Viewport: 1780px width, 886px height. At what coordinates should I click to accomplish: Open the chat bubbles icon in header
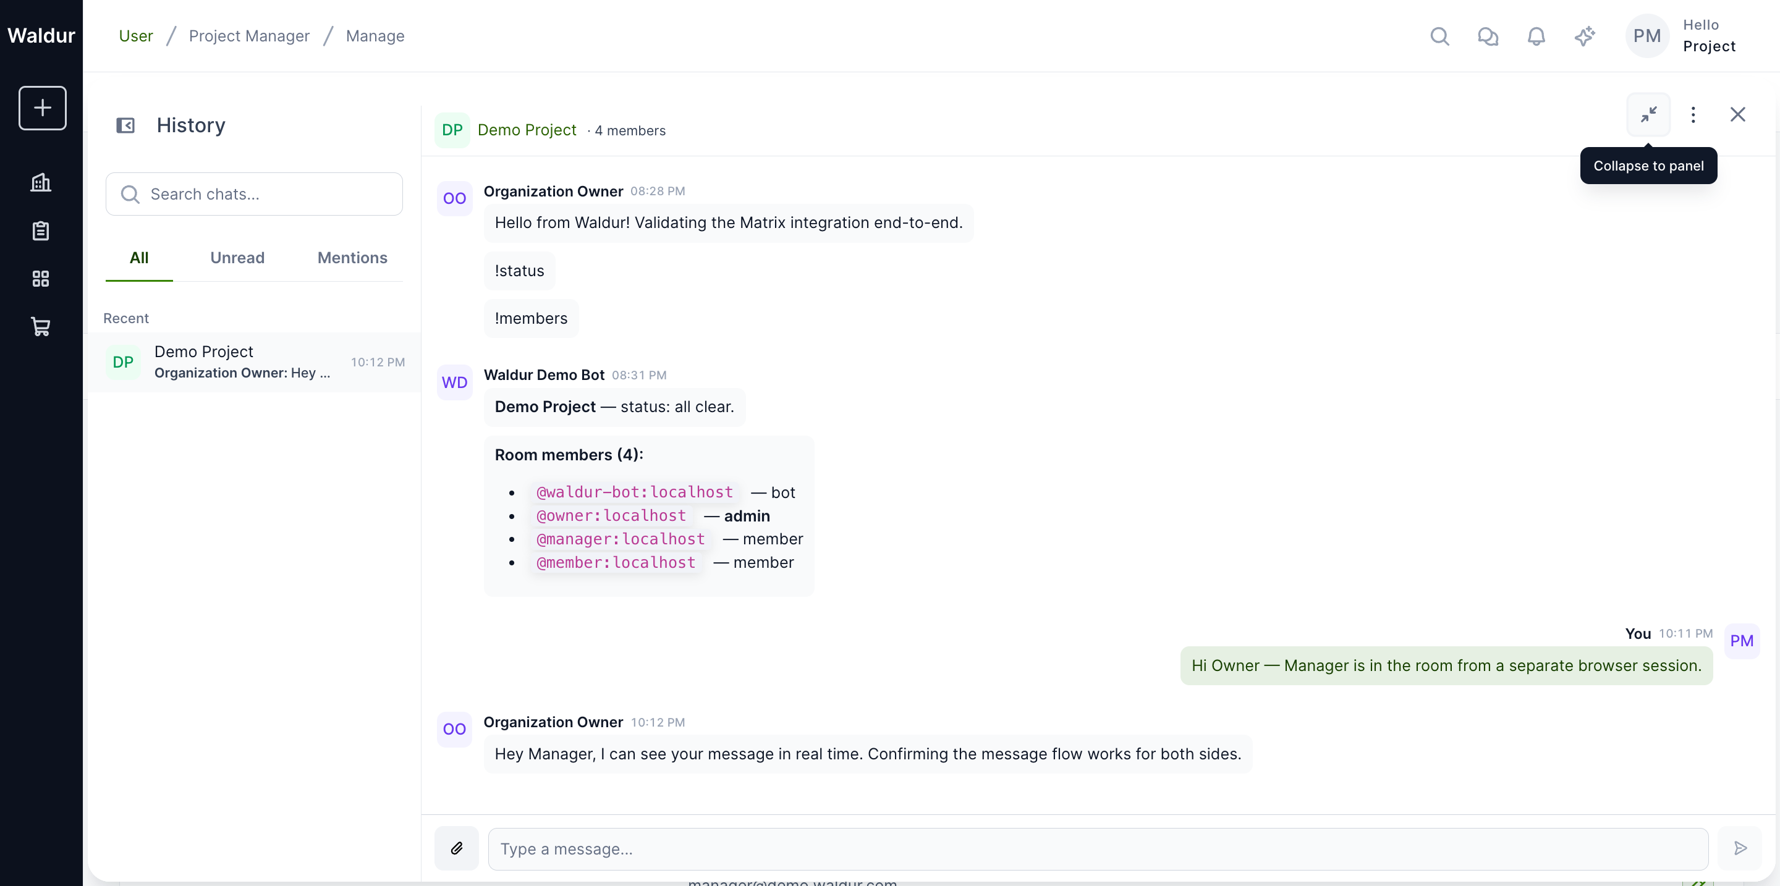pyautogui.click(x=1488, y=36)
